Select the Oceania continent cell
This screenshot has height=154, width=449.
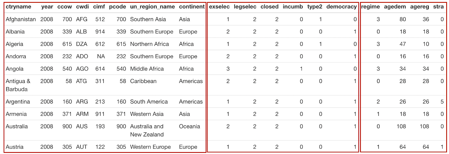point(189,126)
